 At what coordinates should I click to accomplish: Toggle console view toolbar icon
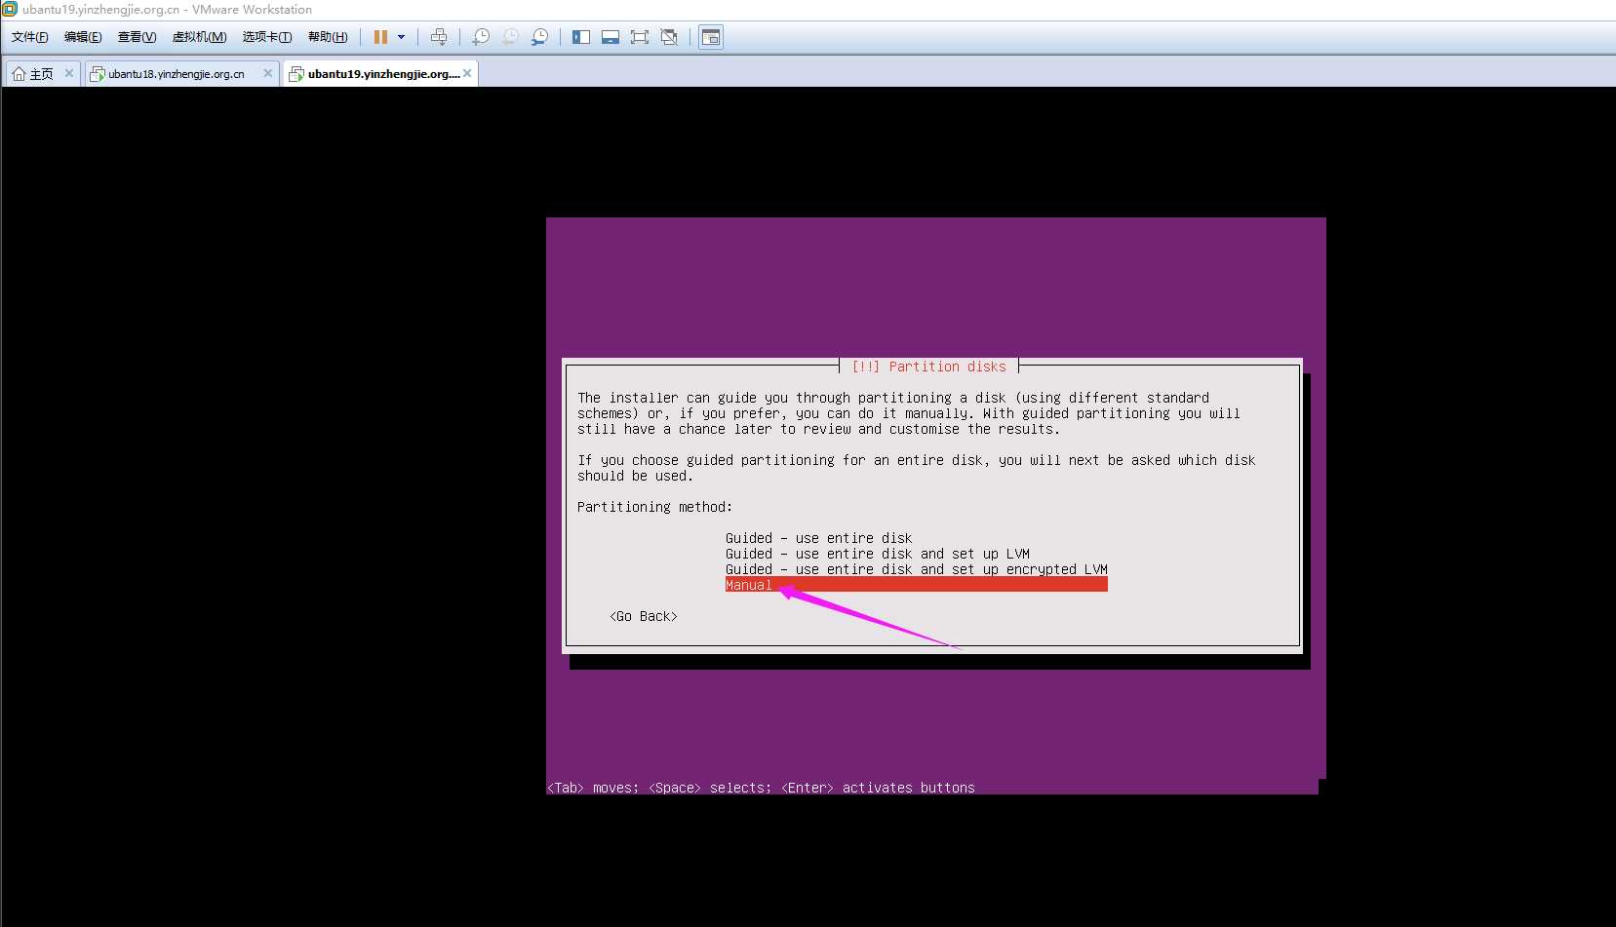711,37
